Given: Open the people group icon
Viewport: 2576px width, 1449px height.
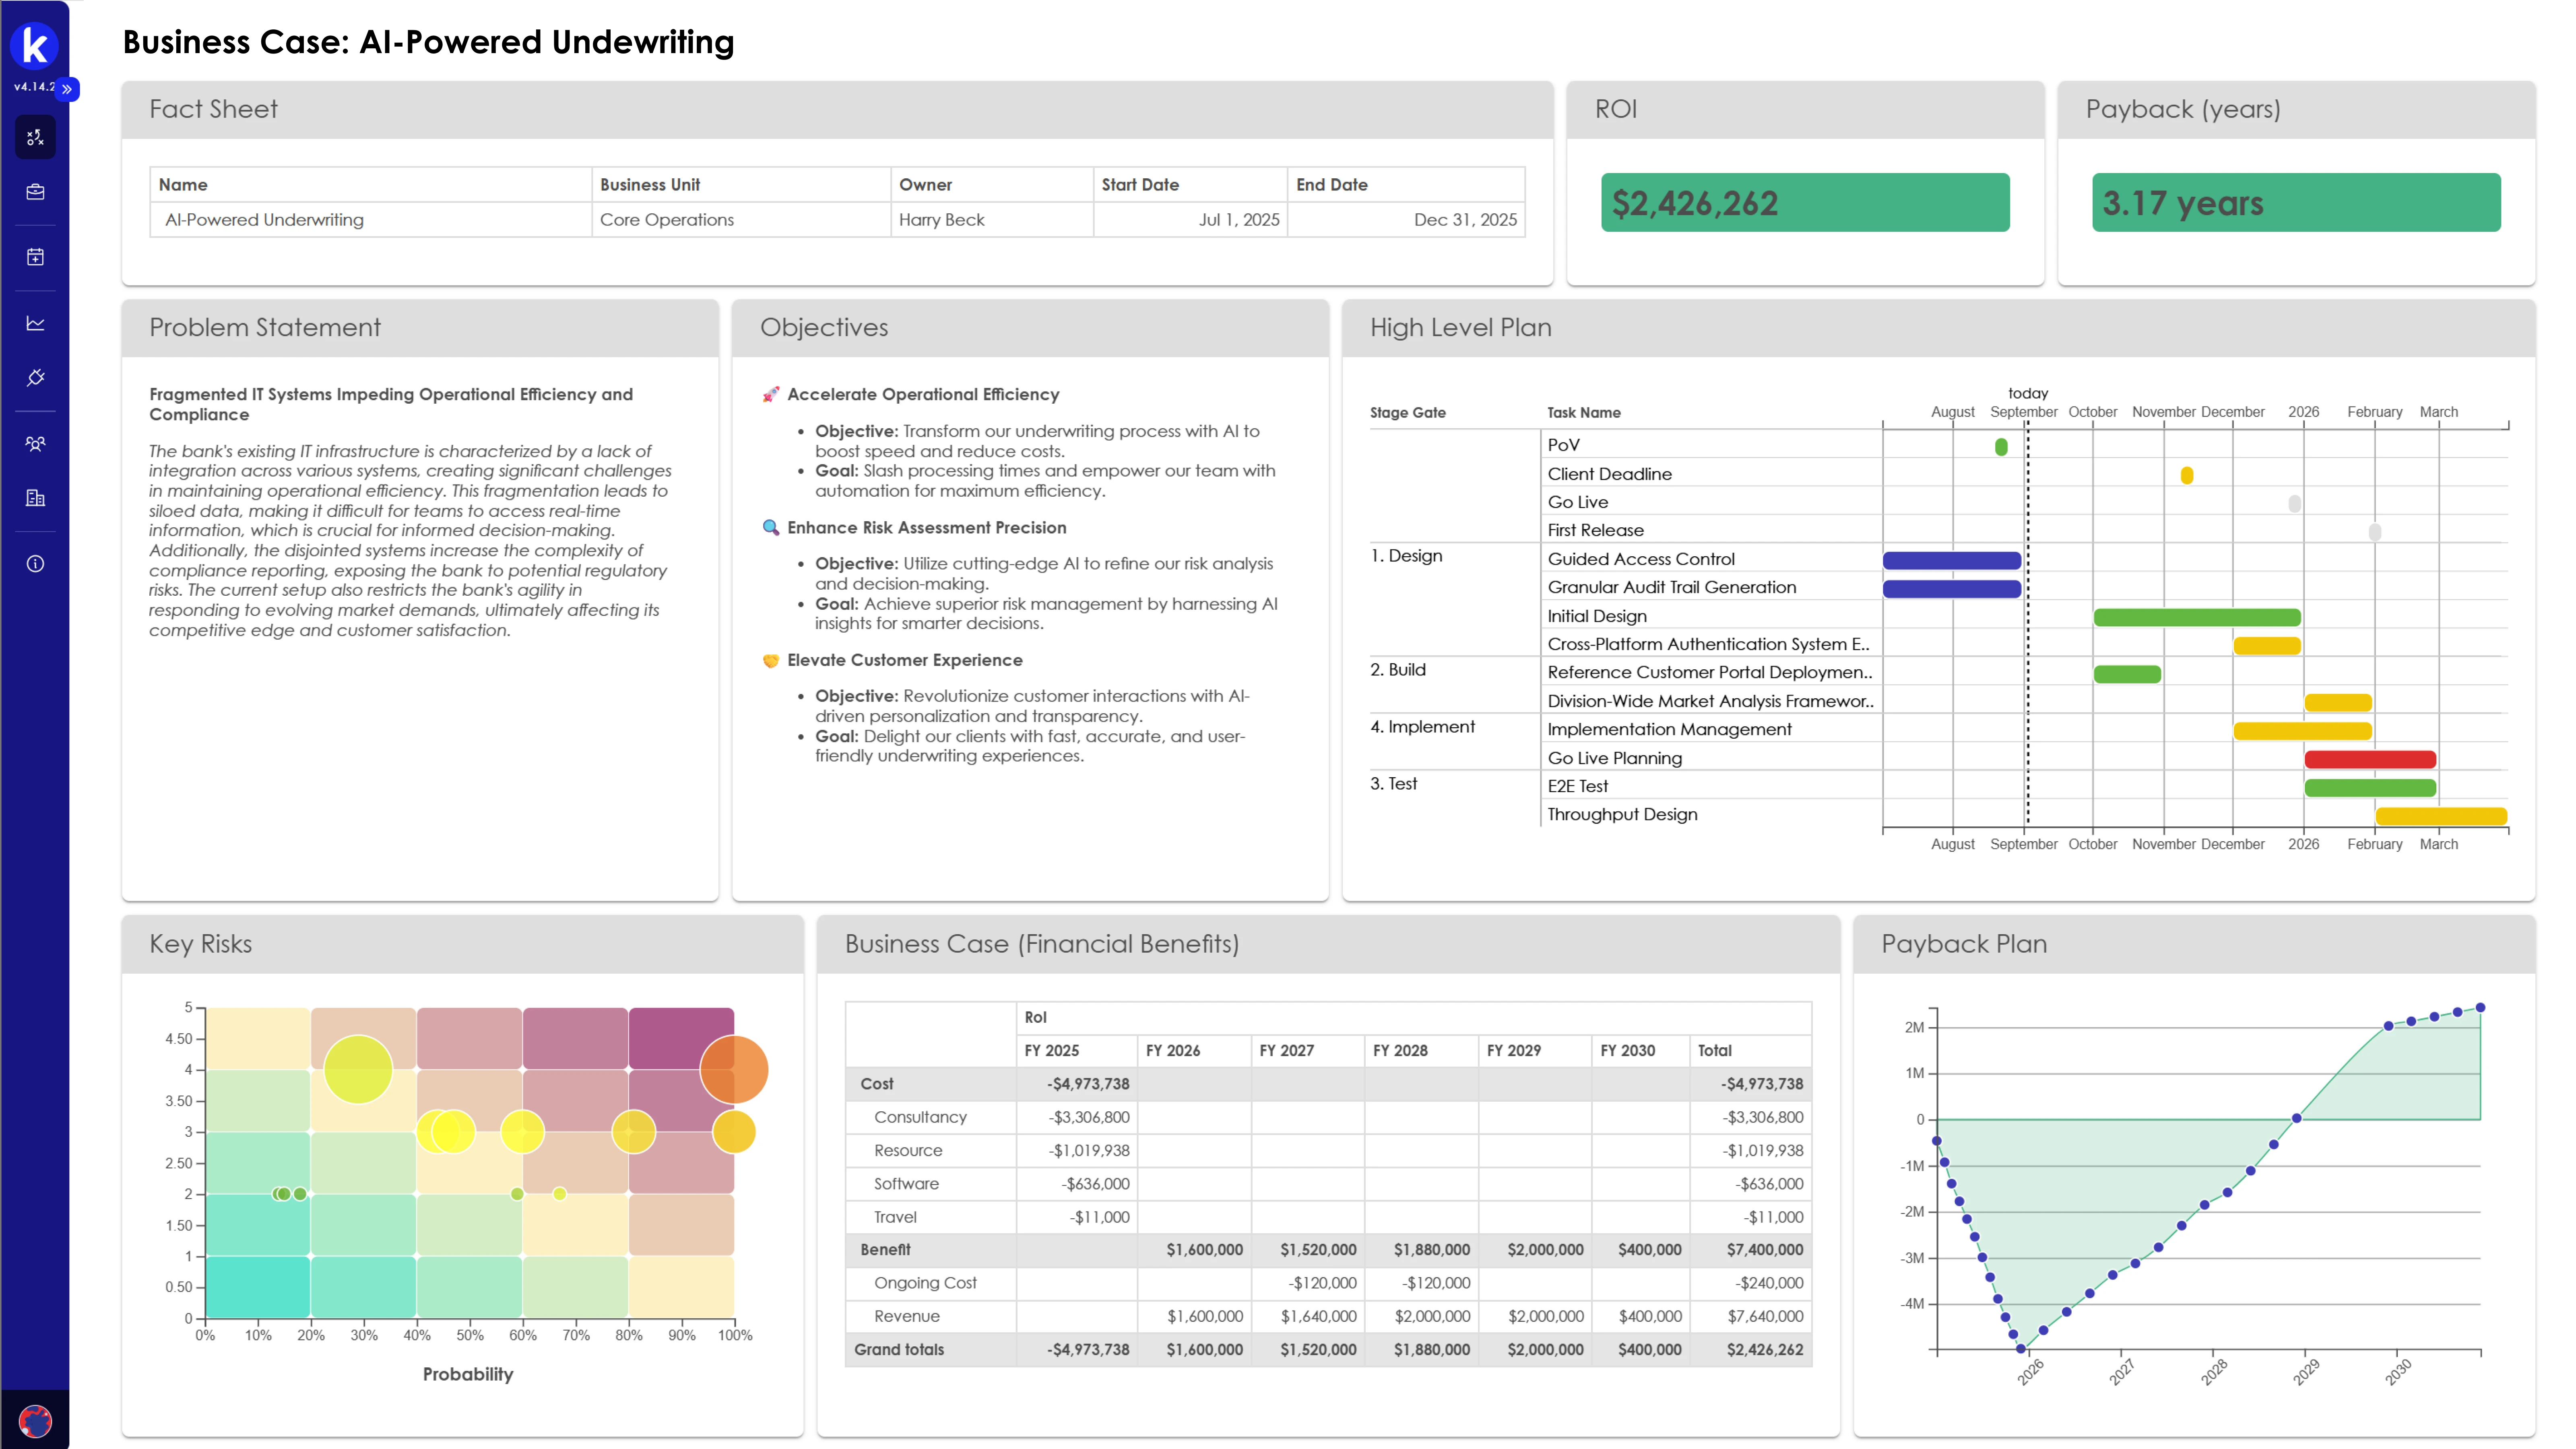Looking at the screenshot, I should point(35,443).
